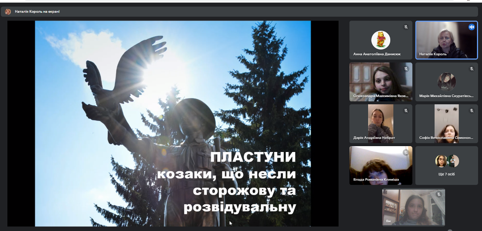Click the "Ви" label on self tile
482x231 pixels.
pyautogui.click(x=388, y=221)
